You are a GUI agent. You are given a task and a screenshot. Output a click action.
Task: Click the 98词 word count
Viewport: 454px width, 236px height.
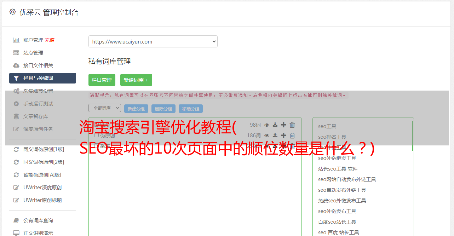coord(255,125)
